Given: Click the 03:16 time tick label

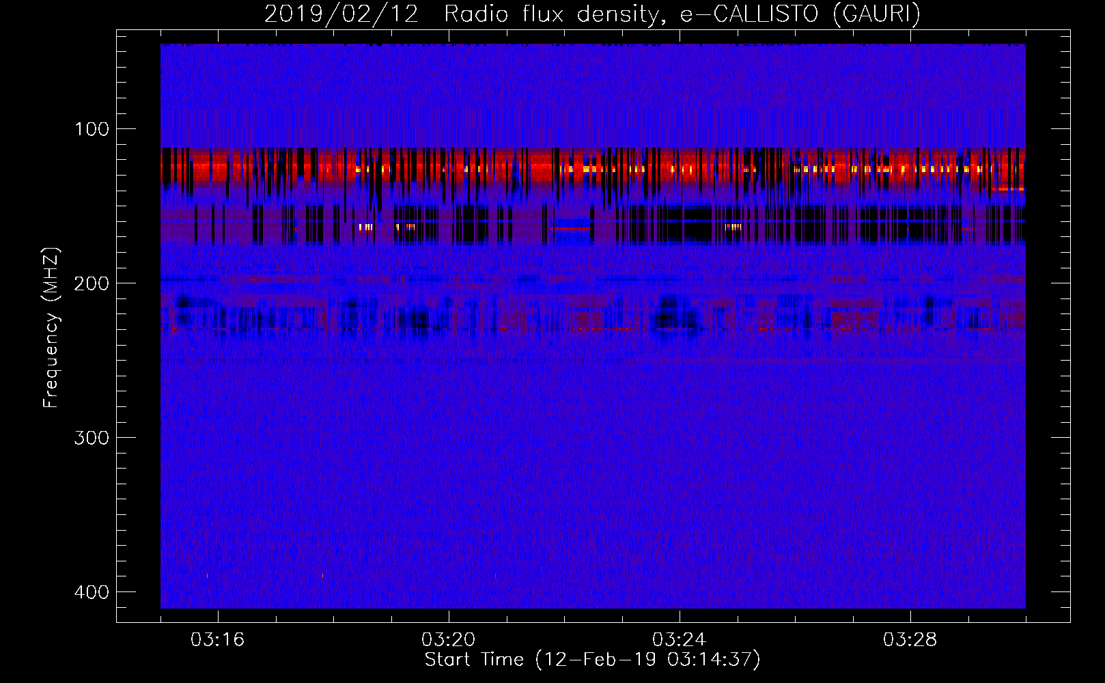Looking at the screenshot, I should pos(217,640).
